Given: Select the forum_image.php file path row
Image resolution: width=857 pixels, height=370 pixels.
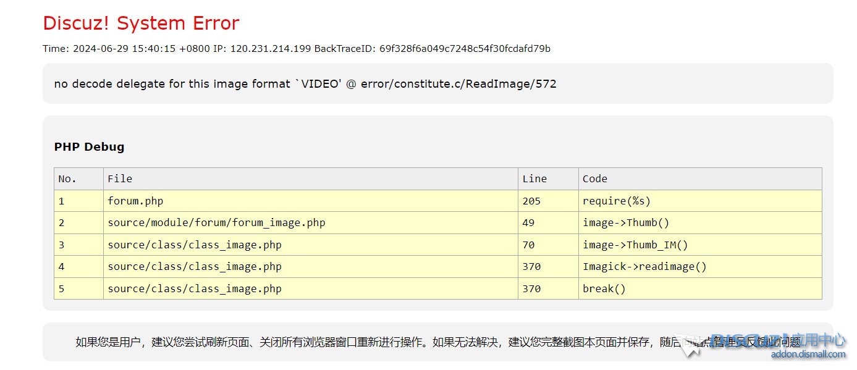Looking at the screenshot, I should point(216,223).
